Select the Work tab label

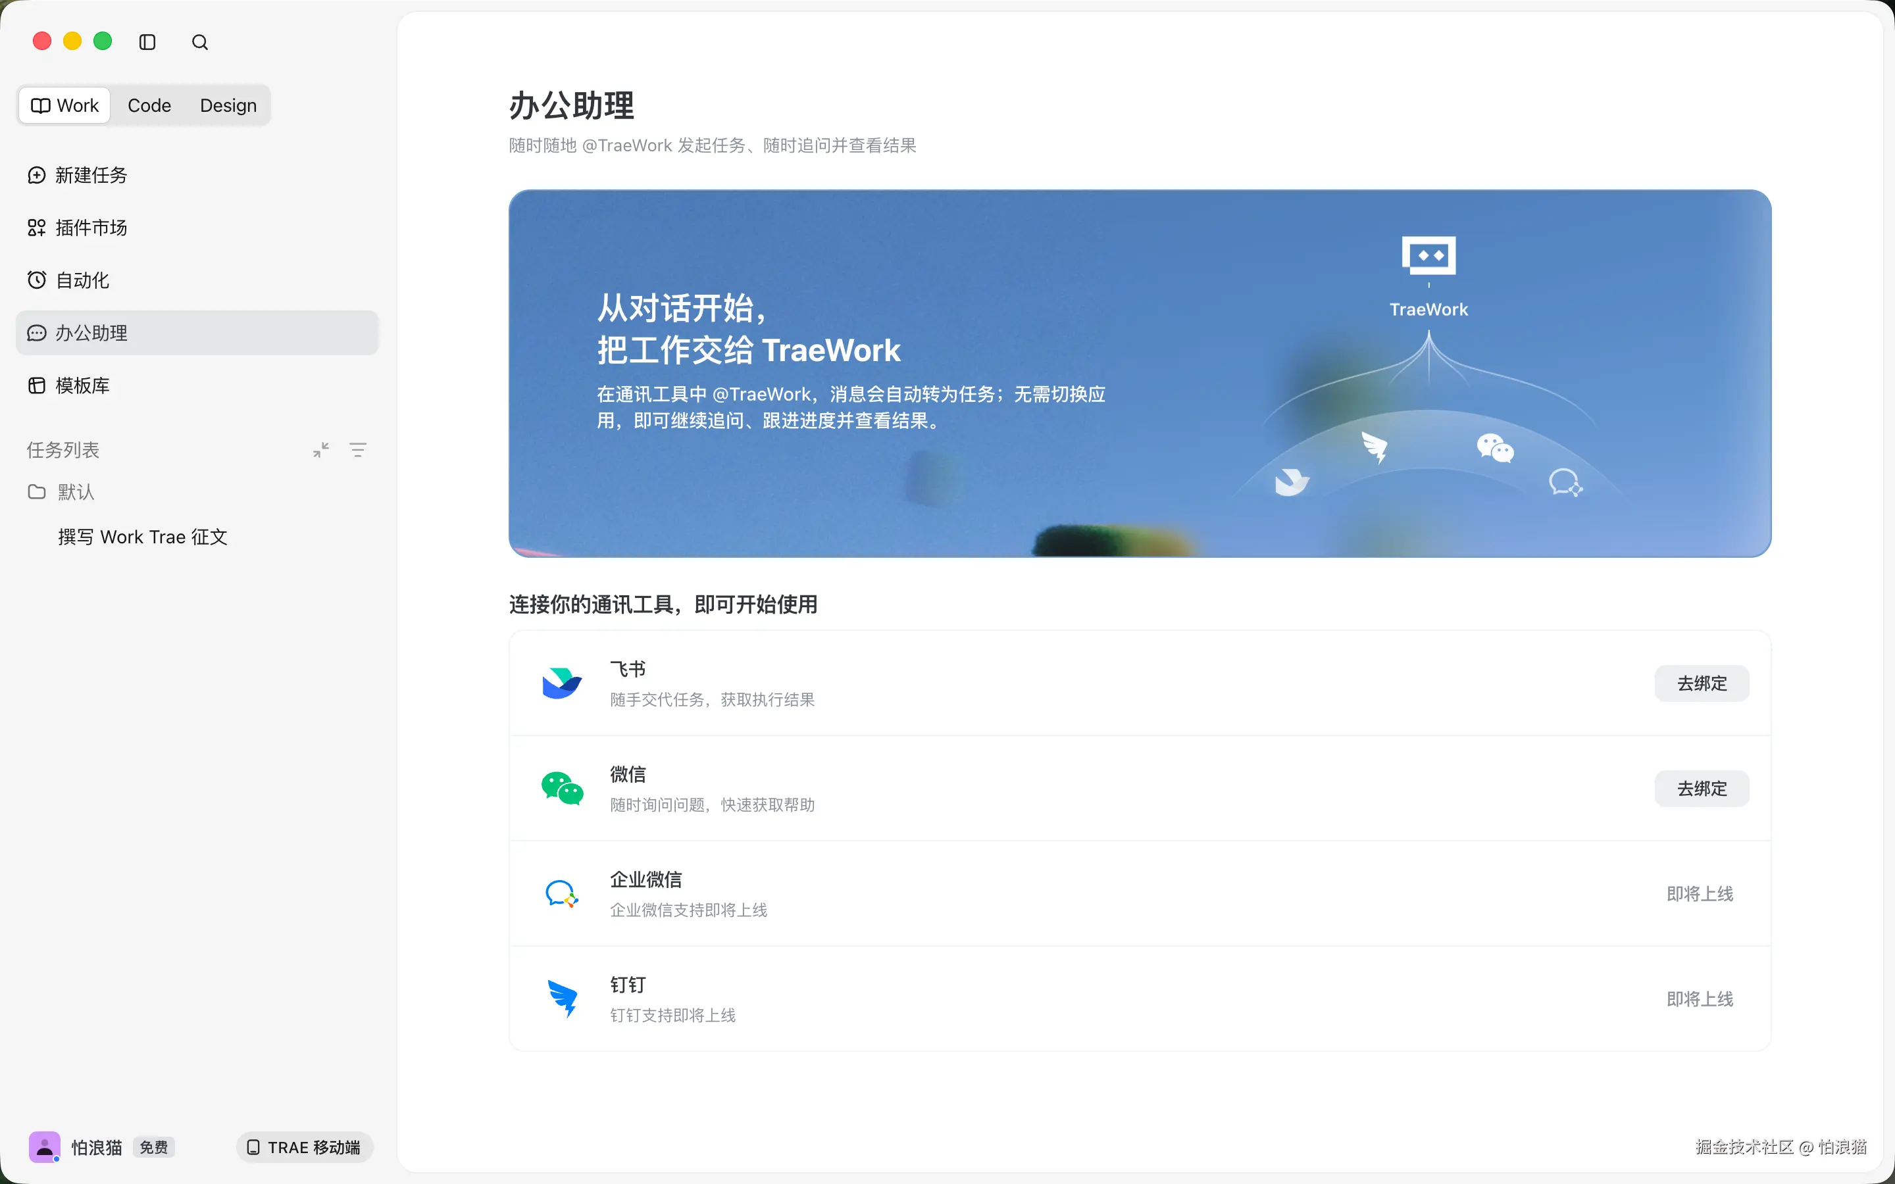(x=78, y=106)
